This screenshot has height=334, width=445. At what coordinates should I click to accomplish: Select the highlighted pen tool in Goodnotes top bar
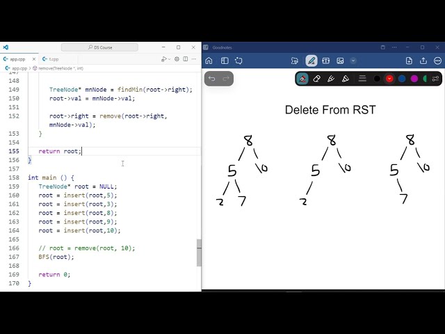point(311,61)
